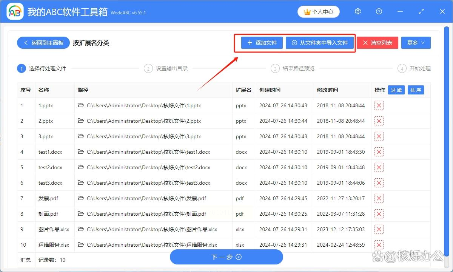The width and height of the screenshot is (453, 272).
Task: Select file name 发票.pdf in list
Action: coord(48,198)
